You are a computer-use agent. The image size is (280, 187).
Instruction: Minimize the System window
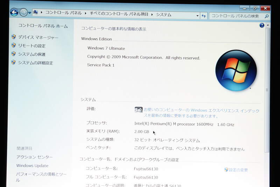[244, 8]
